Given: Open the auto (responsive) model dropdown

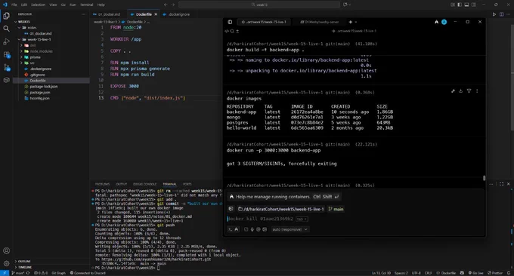Looking at the screenshot, I should point(290,229).
